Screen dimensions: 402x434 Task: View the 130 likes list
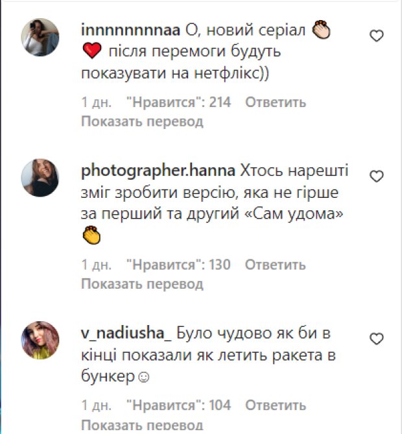(x=178, y=265)
